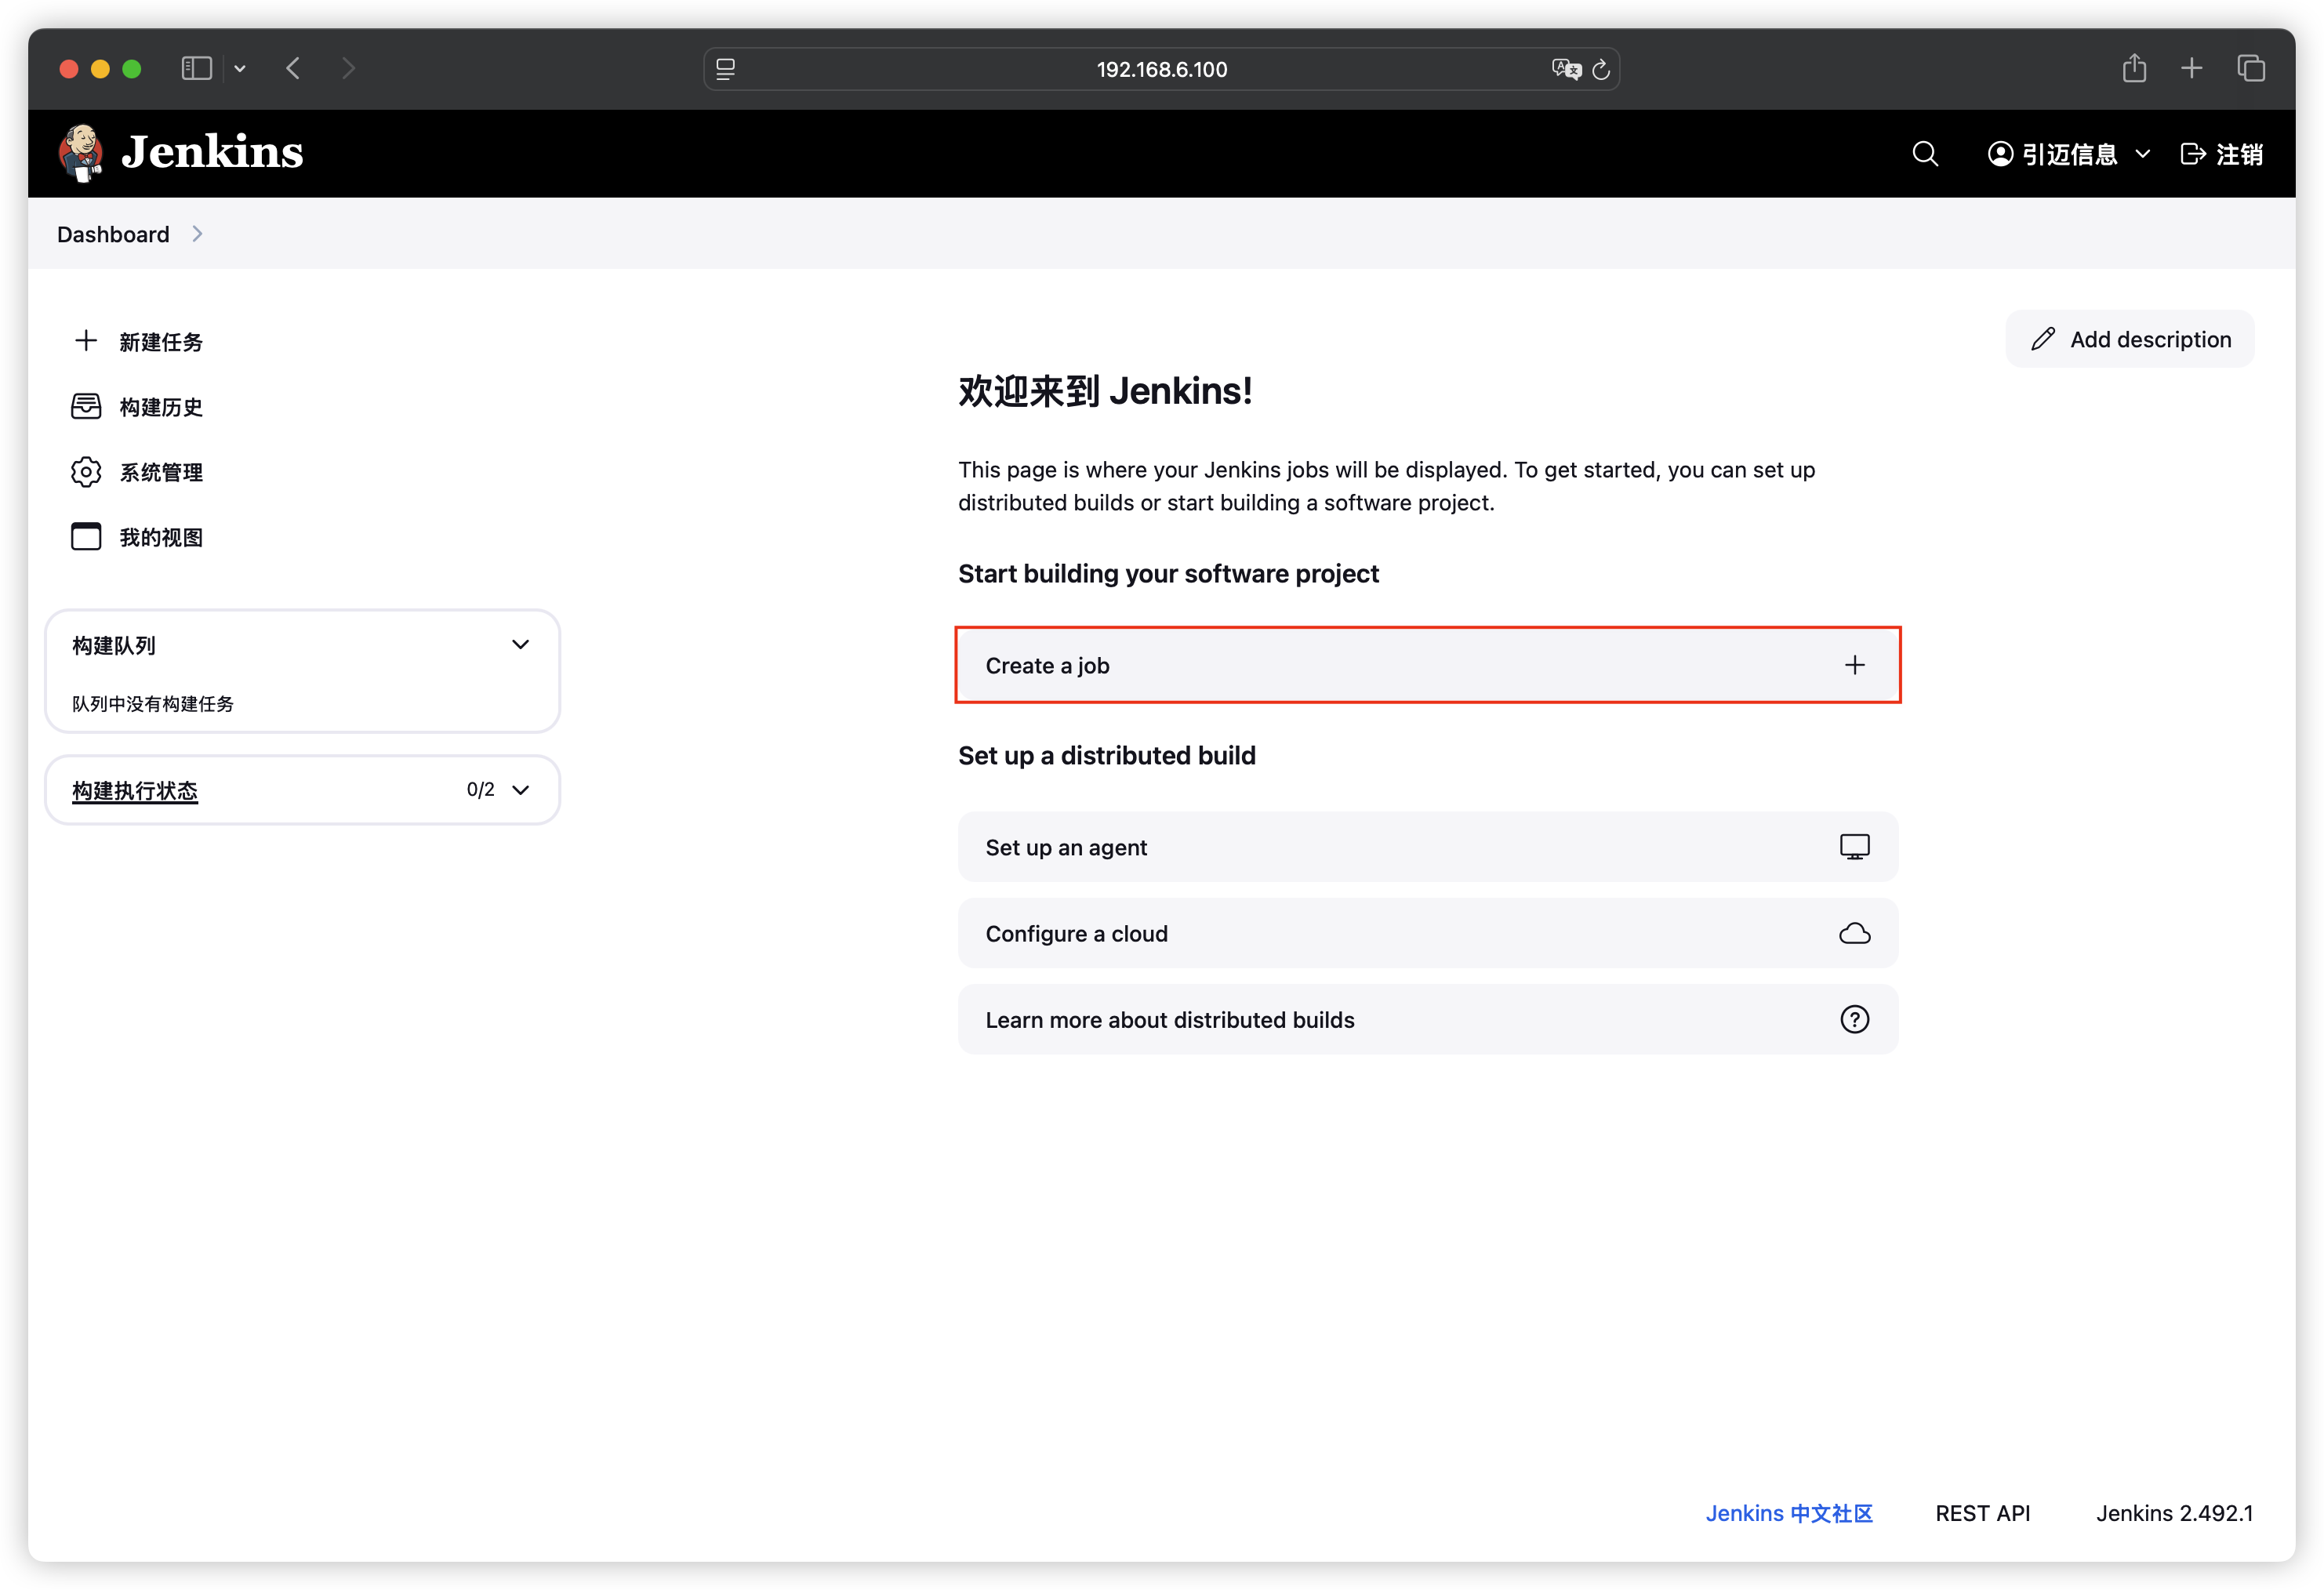Click the Set up an agent button
Viewport: 2324px width, 1590px height.
[1428, 847]
